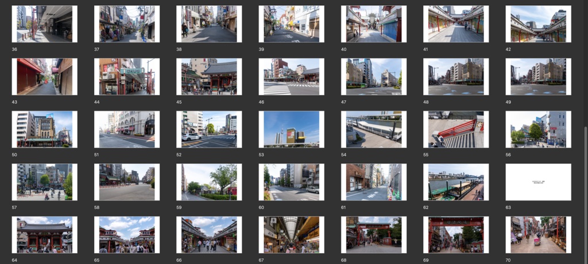This screenshot has height=264, width=588.
Task: Select thumbnail 47
Action: (x=374, y=77)
